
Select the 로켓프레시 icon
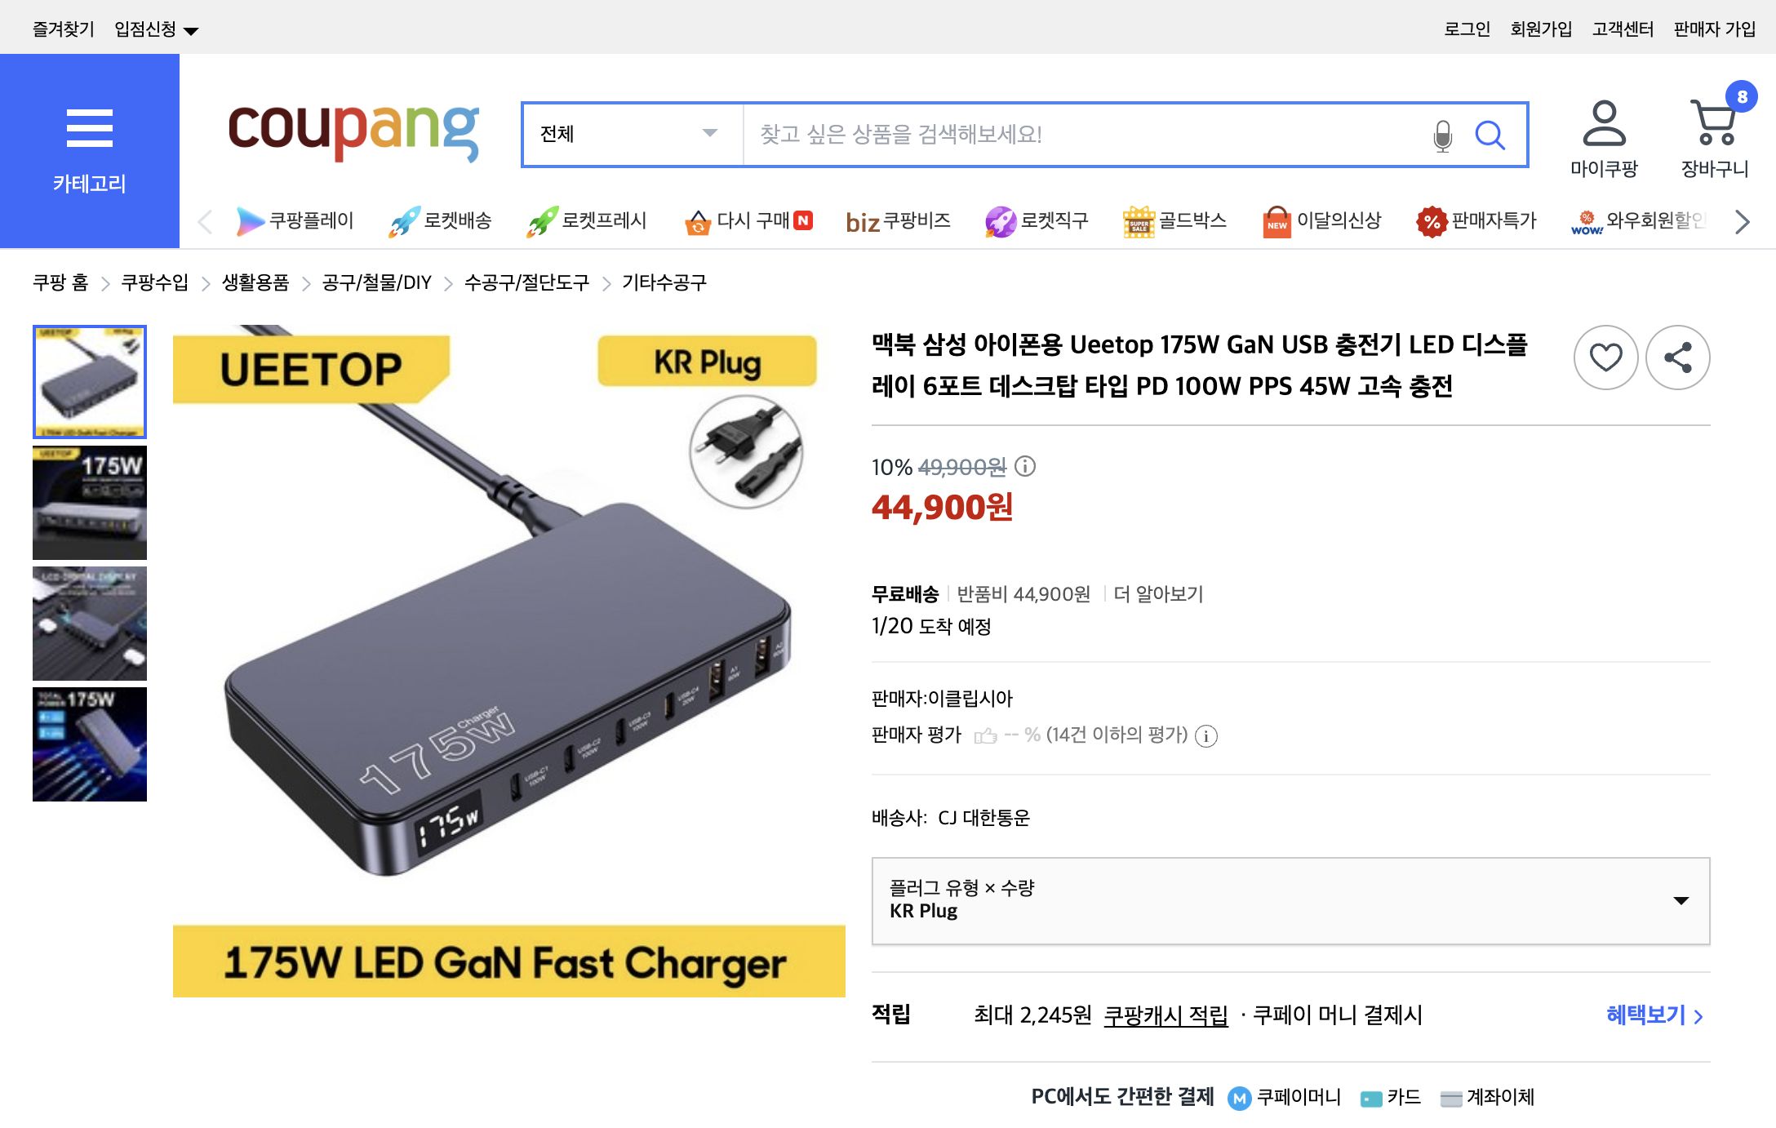click(x=541, y=220)
